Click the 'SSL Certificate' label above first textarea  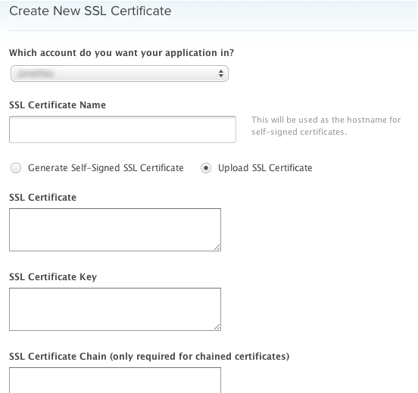42,198
